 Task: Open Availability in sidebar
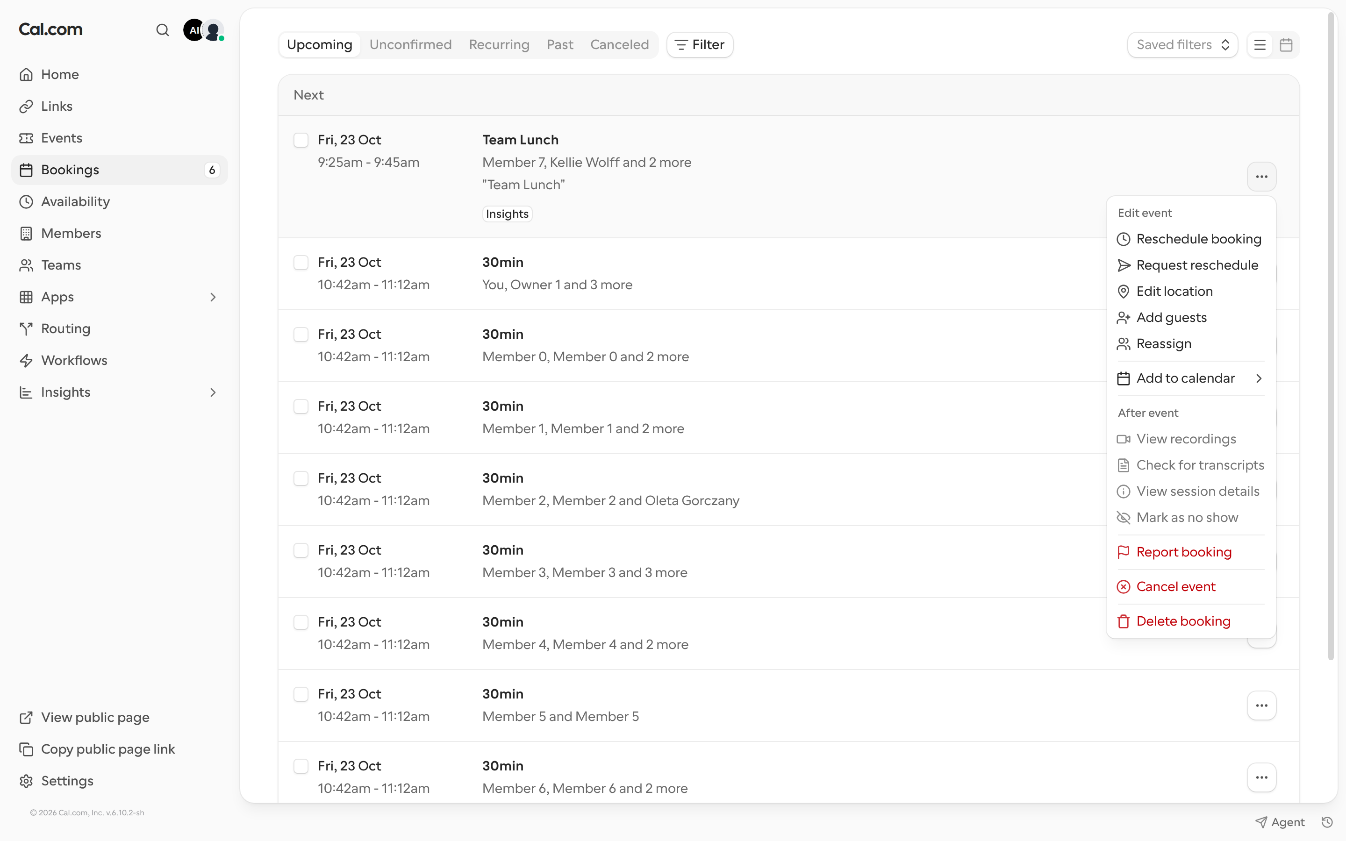(x=120, y=201)
